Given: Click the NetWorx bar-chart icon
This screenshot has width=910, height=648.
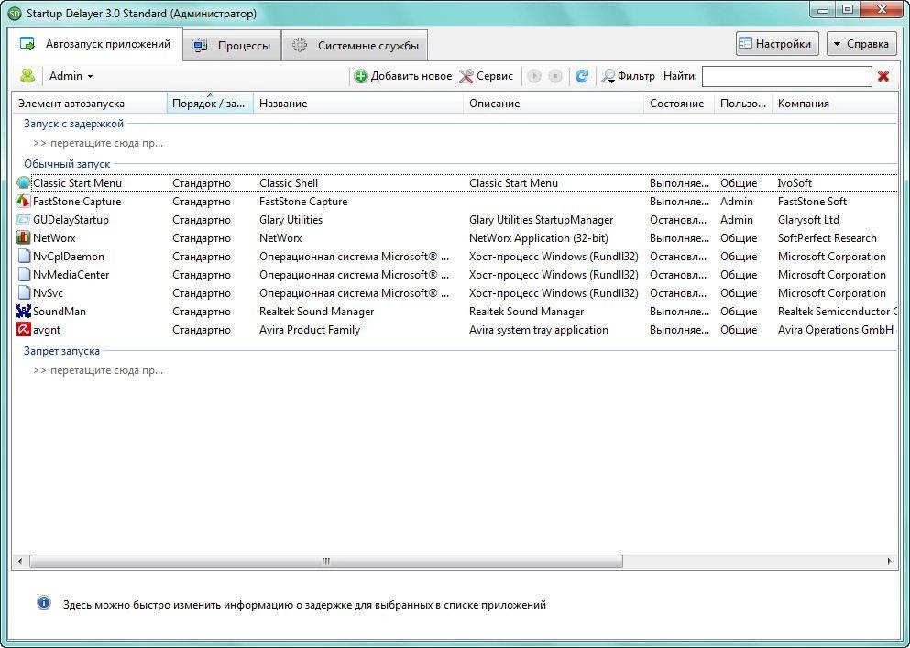Looking at the screenshot, I should (x=23, y=237).
